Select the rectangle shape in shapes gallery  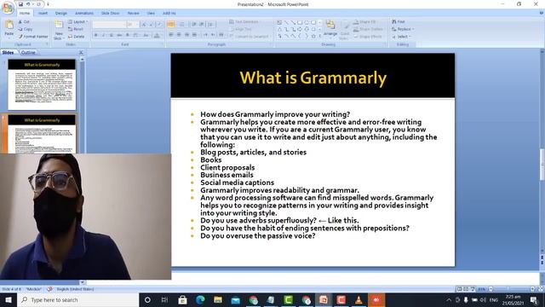pyautogui.click(x=300, y=23)
